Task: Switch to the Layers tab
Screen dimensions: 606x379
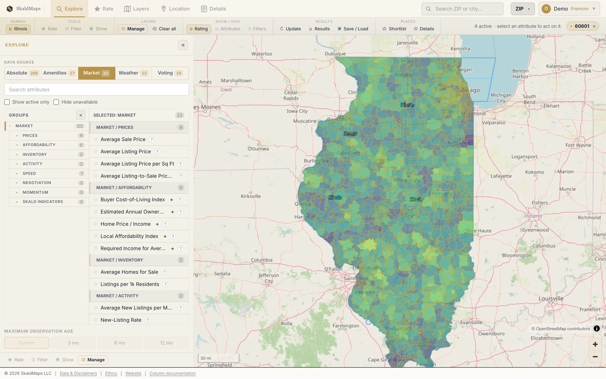Action: 137,9
